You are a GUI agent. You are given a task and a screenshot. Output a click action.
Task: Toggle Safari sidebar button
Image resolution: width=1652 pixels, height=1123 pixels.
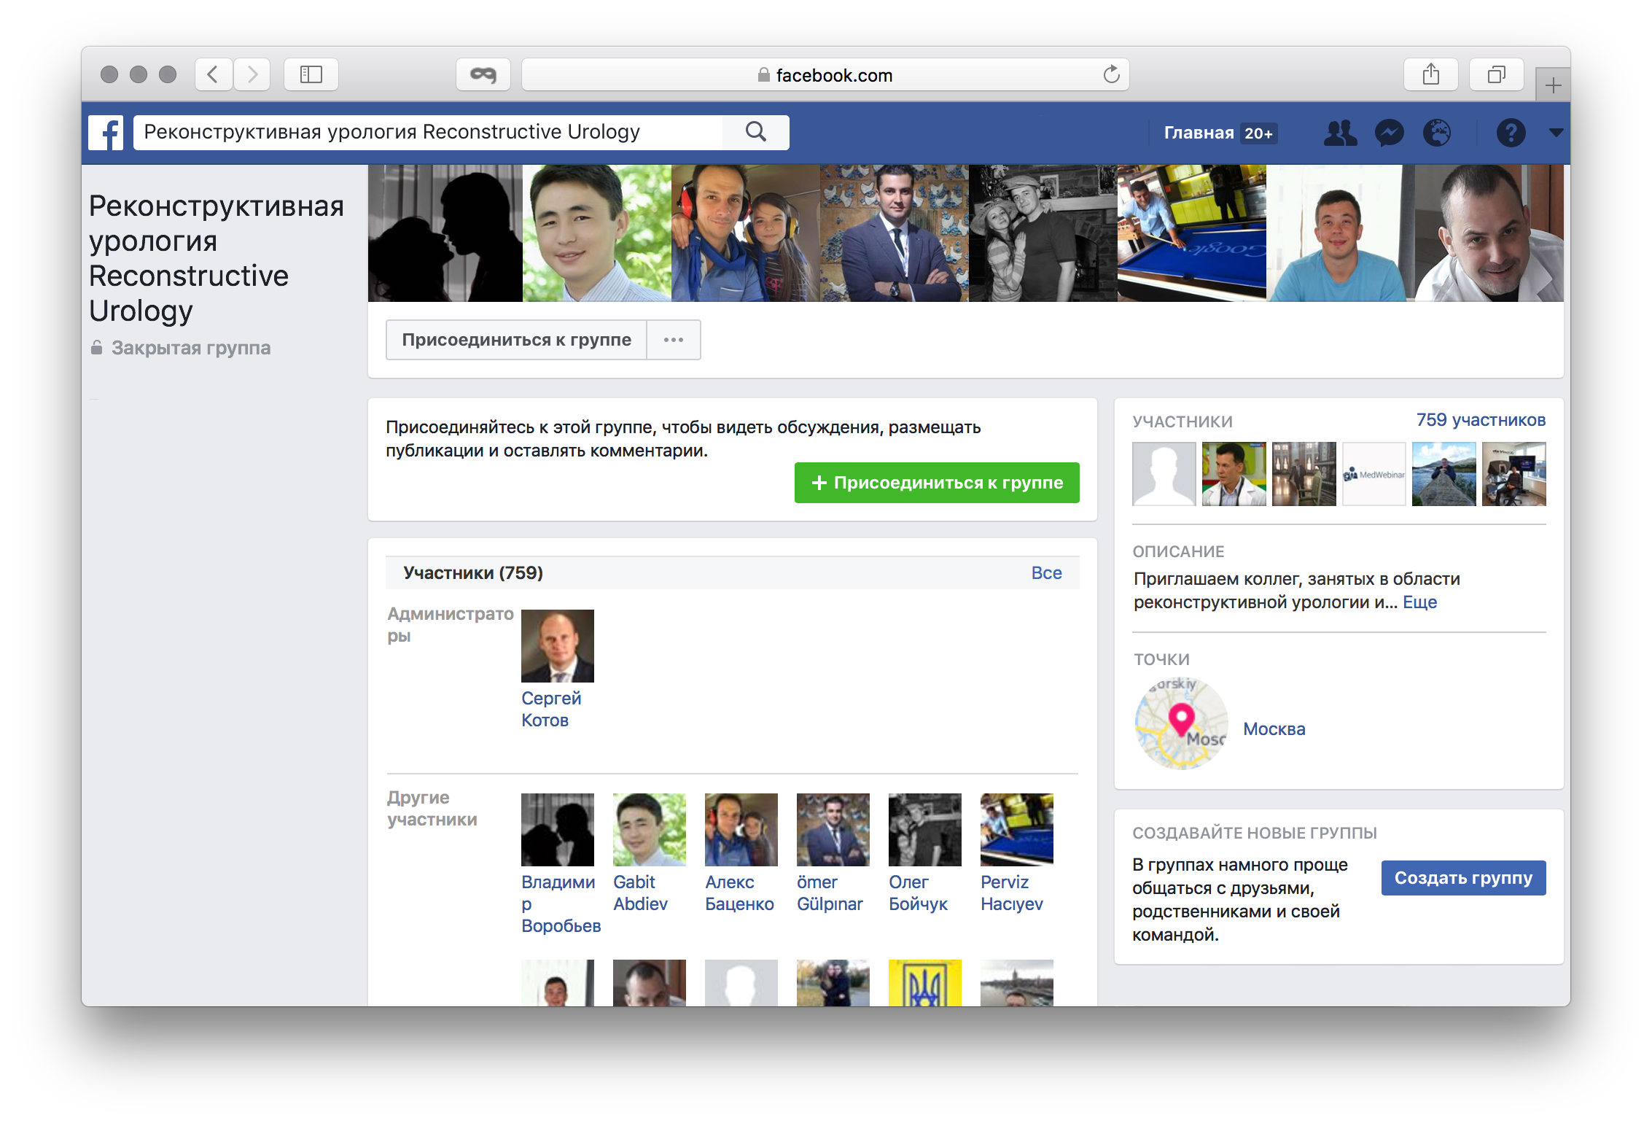coord(311,74)
